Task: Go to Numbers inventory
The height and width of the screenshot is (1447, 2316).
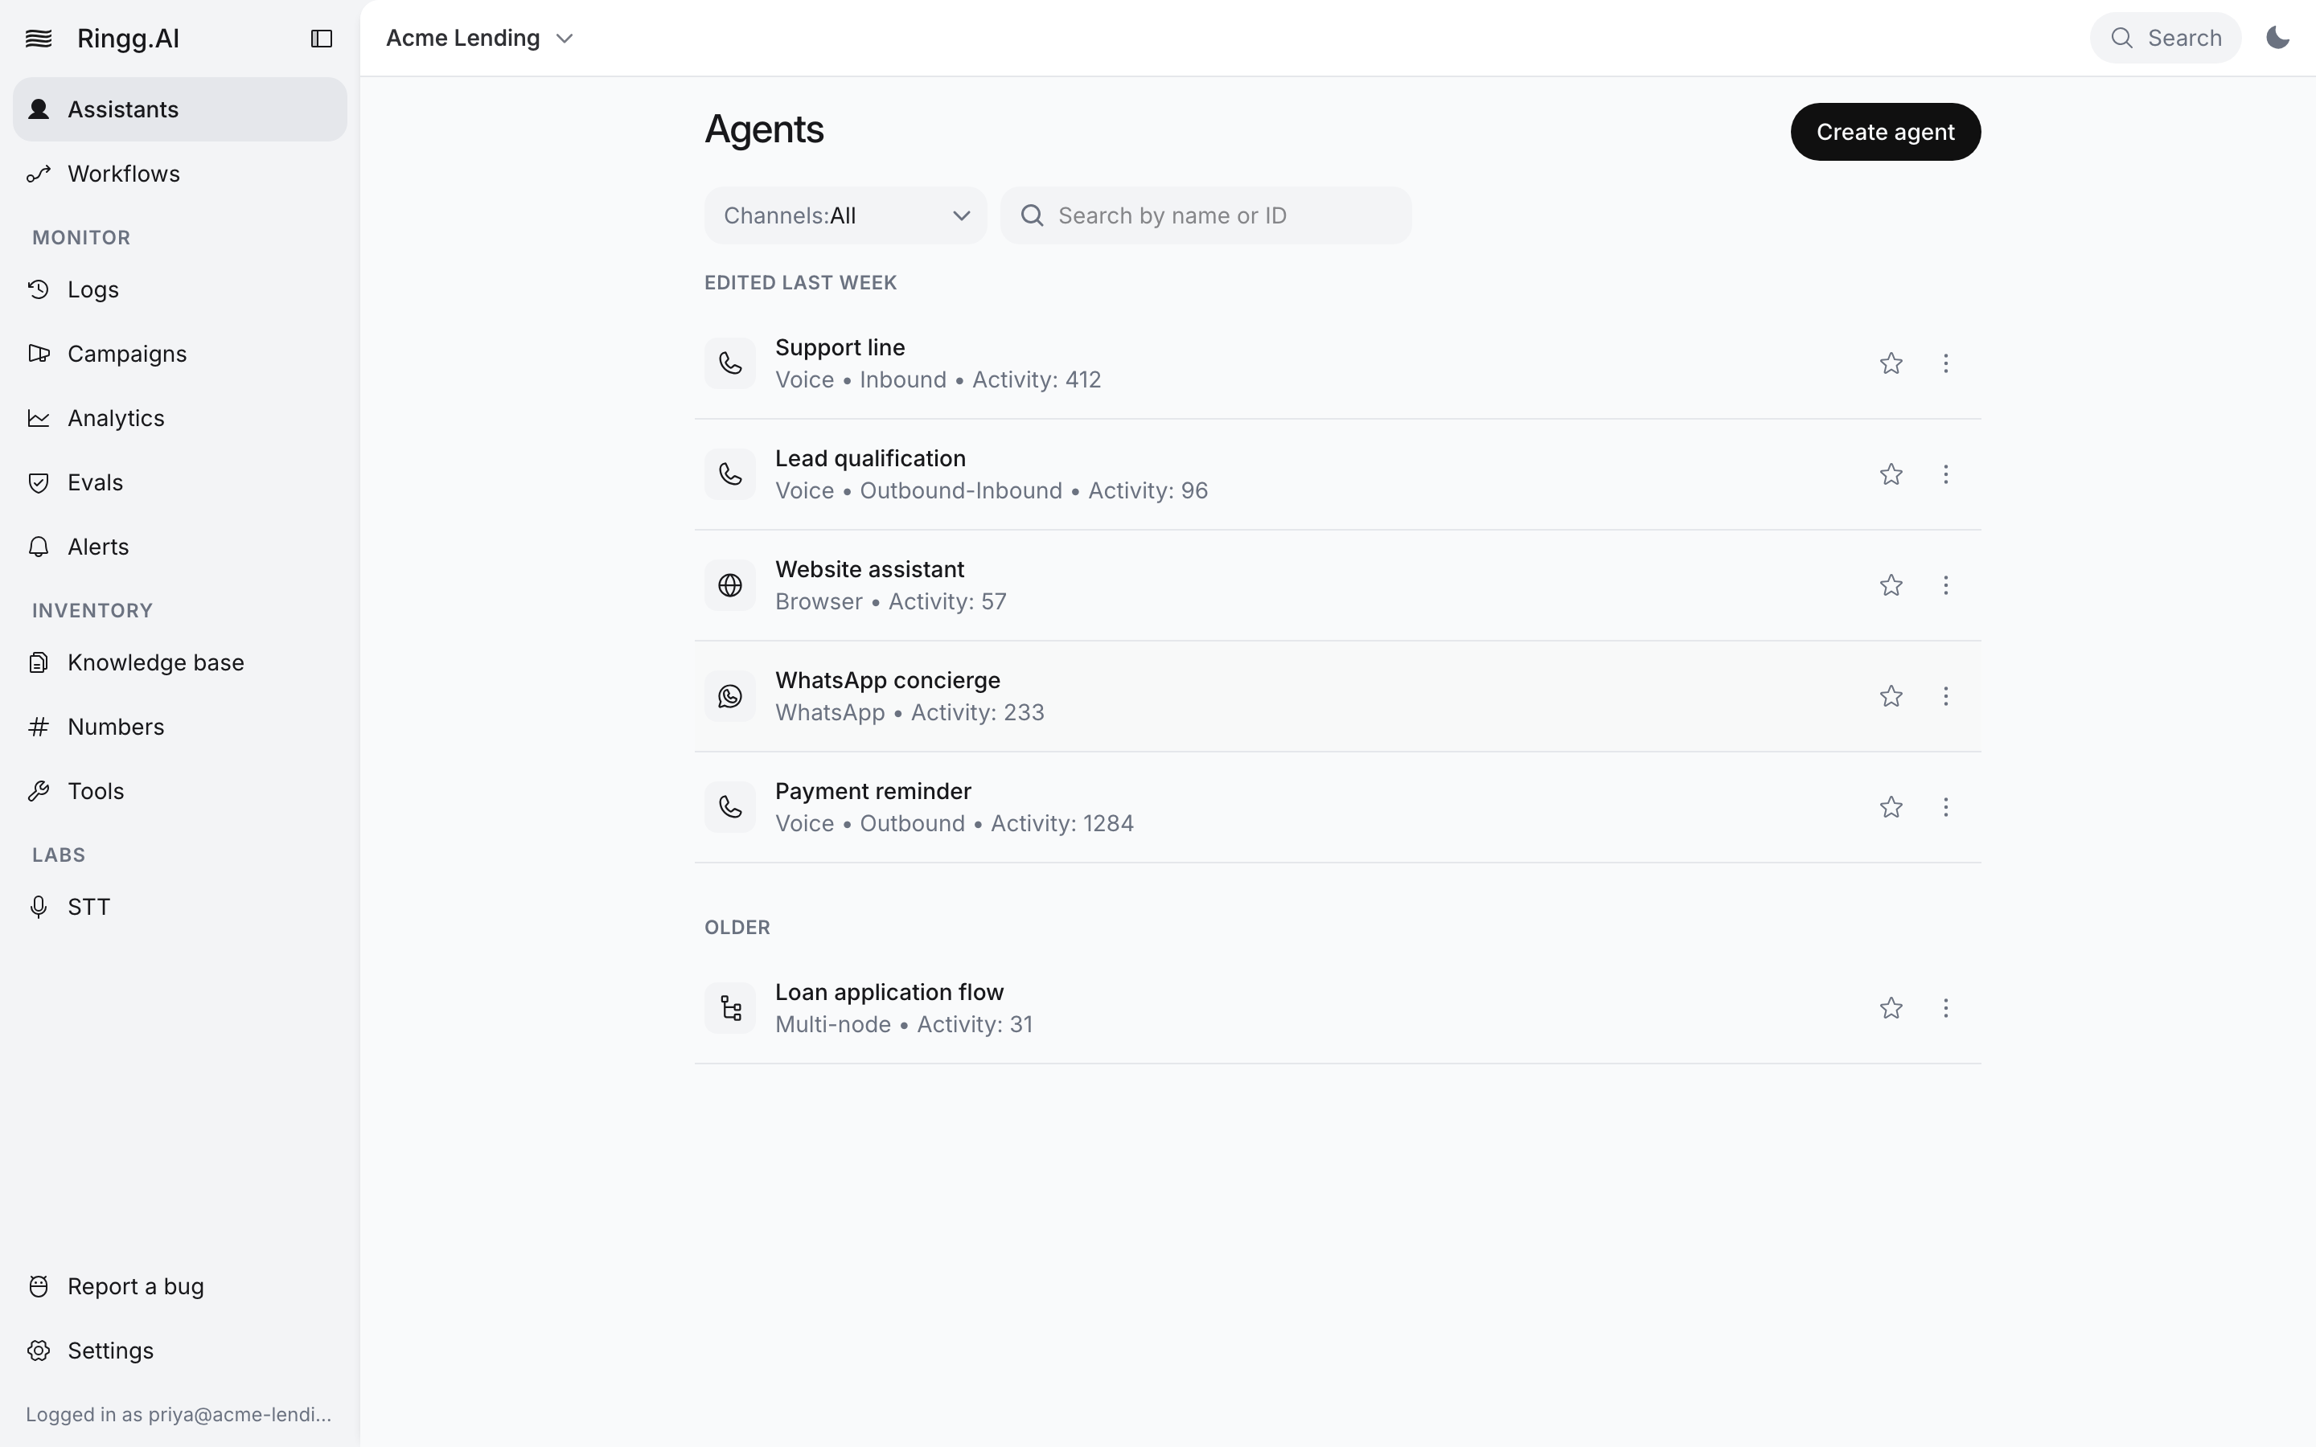Action: tap(180, 727)
